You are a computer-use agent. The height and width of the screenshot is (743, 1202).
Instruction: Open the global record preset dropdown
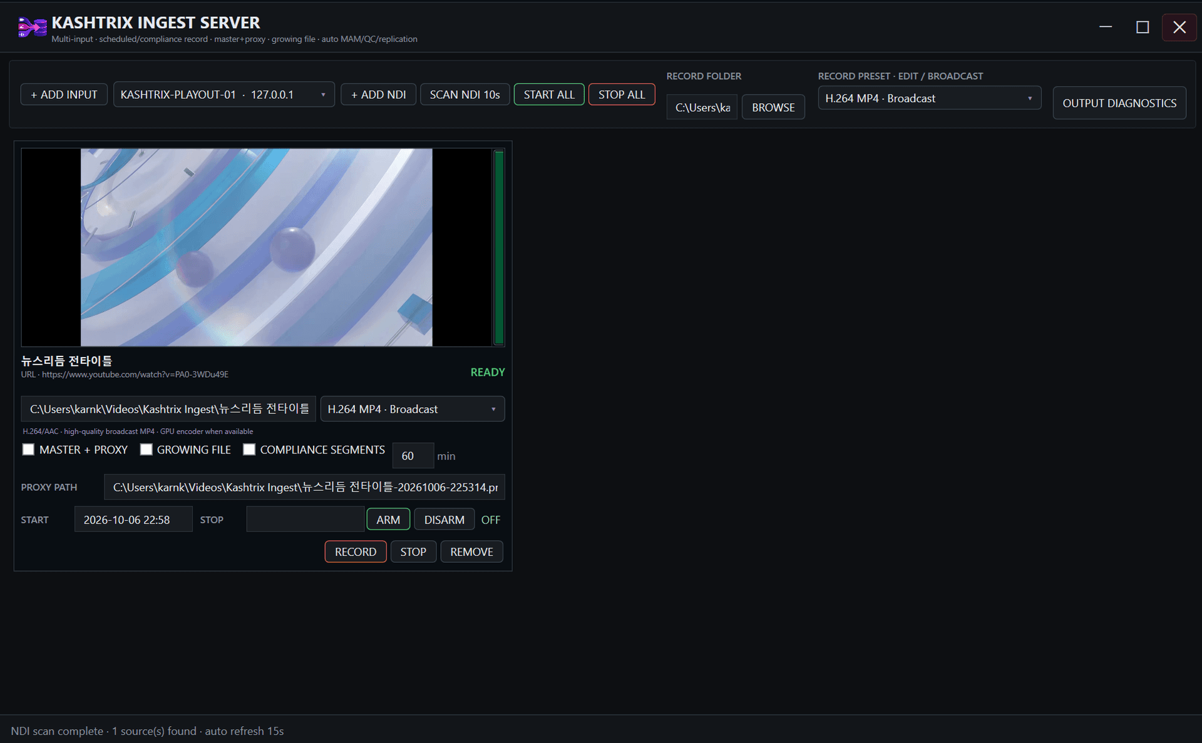coord(929,98)
